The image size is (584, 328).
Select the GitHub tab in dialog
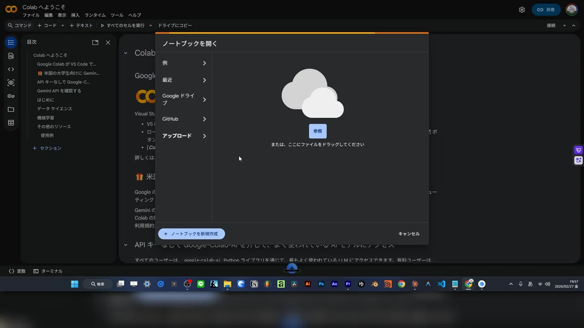click(x=184, y=119)
